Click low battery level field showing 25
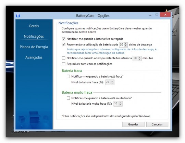Viewport: 185px width, 143px height. [x=108, y=82]
